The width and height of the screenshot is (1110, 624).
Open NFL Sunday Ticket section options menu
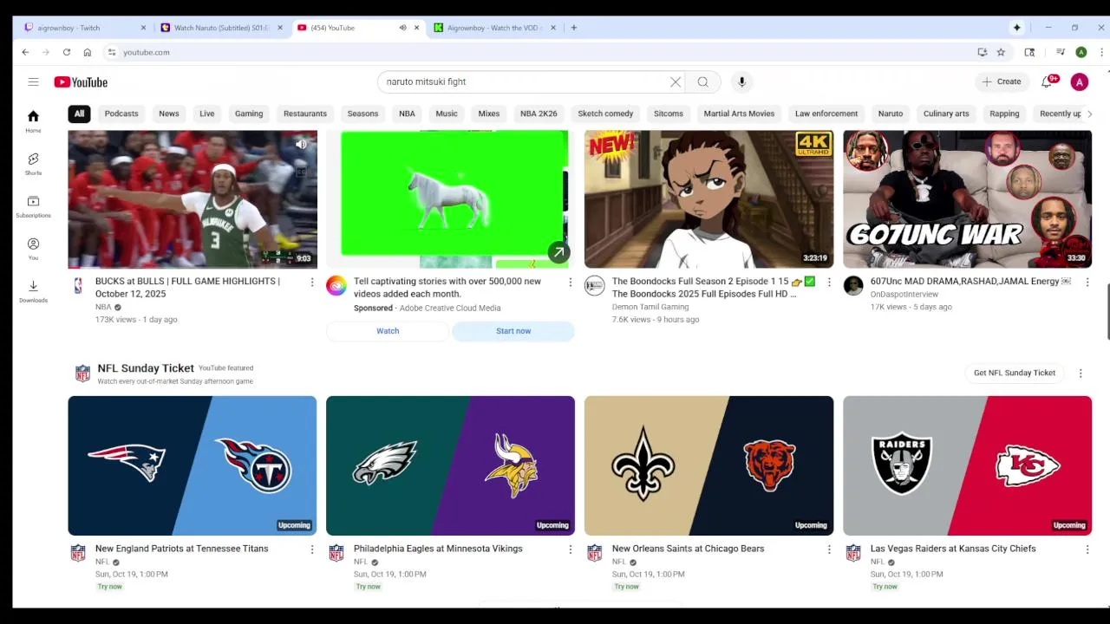(1081, 373)
